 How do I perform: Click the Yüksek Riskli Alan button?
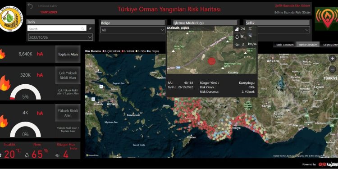click(68, 113)
